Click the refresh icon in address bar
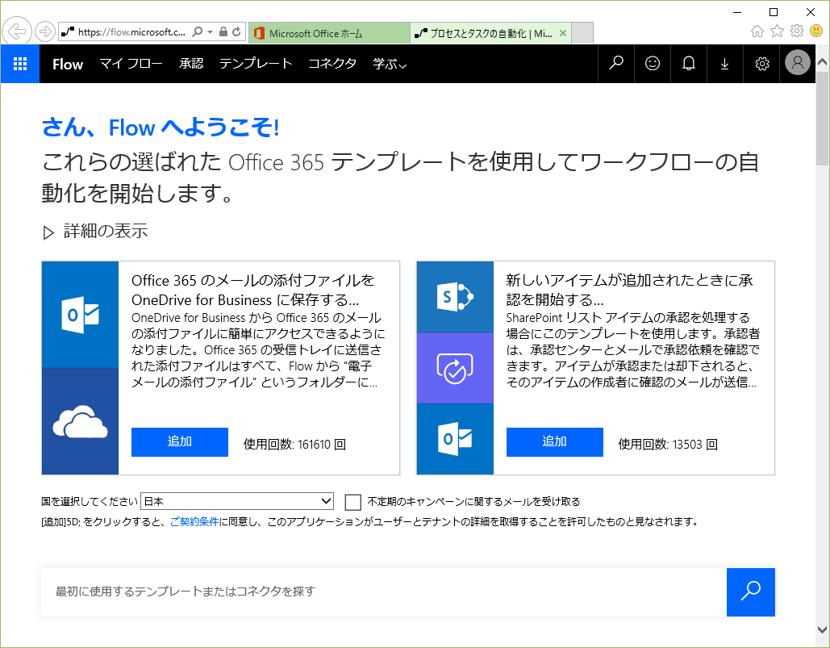Viewport: 830px width, 648px height. click(x=236, y=31)
